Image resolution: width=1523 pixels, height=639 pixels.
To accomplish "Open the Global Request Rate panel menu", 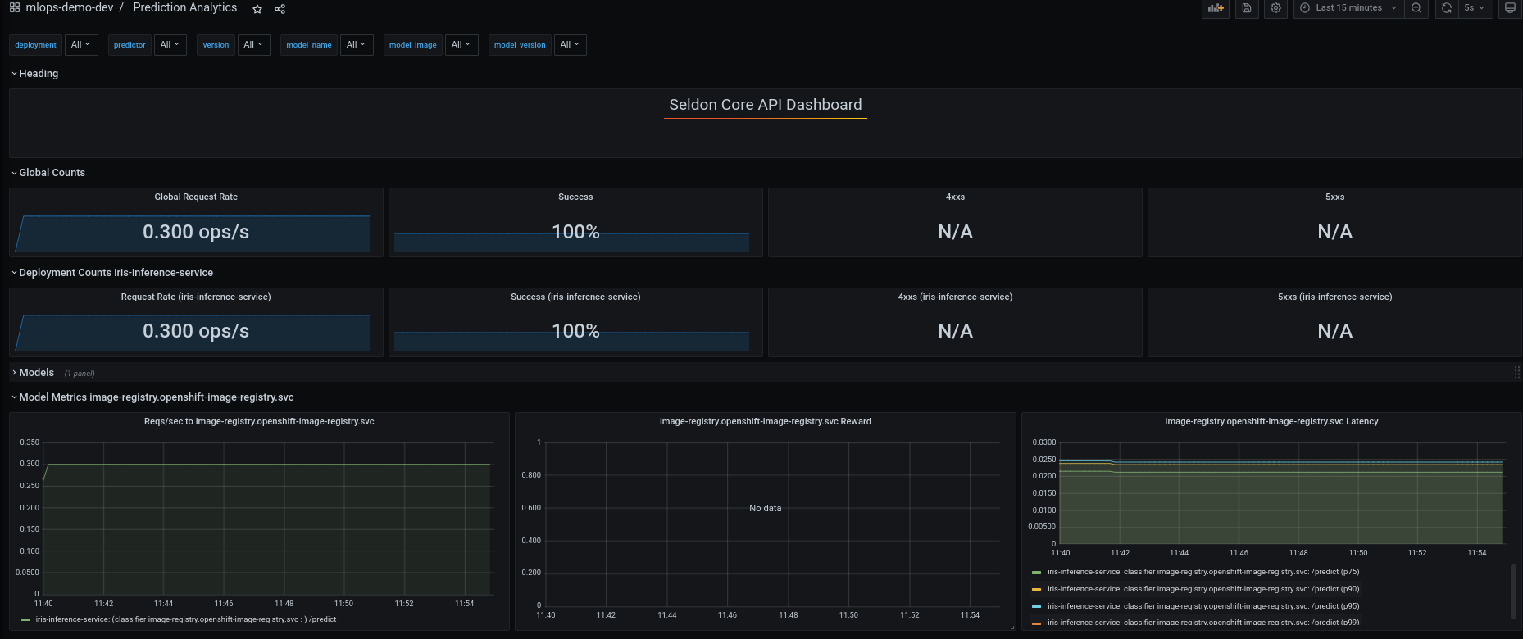I will tap(196, 197).
